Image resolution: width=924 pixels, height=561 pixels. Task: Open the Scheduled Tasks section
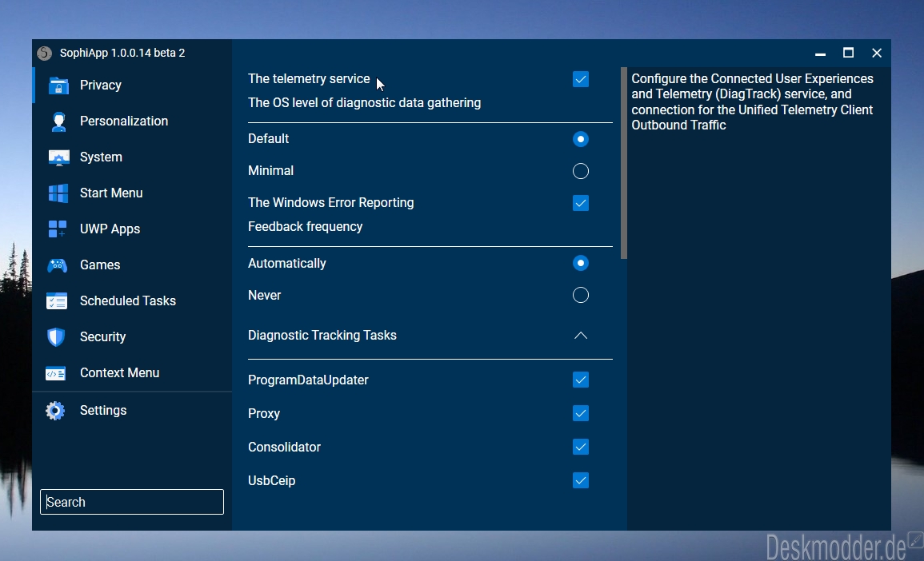click(132, 300)
